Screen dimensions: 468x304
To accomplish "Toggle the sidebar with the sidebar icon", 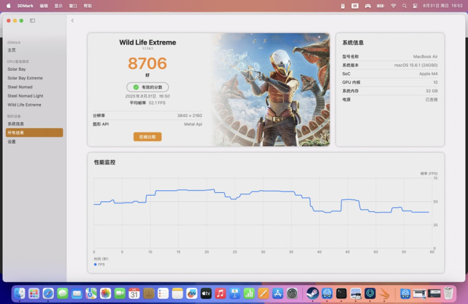I will click(x=32, y=21).
